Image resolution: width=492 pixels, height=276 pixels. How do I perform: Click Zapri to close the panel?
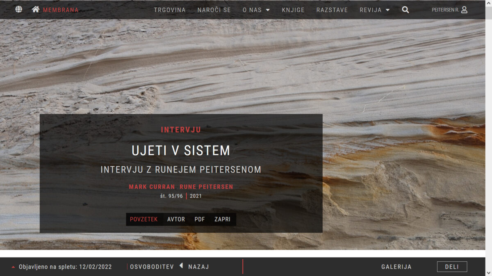coord(222,219)
